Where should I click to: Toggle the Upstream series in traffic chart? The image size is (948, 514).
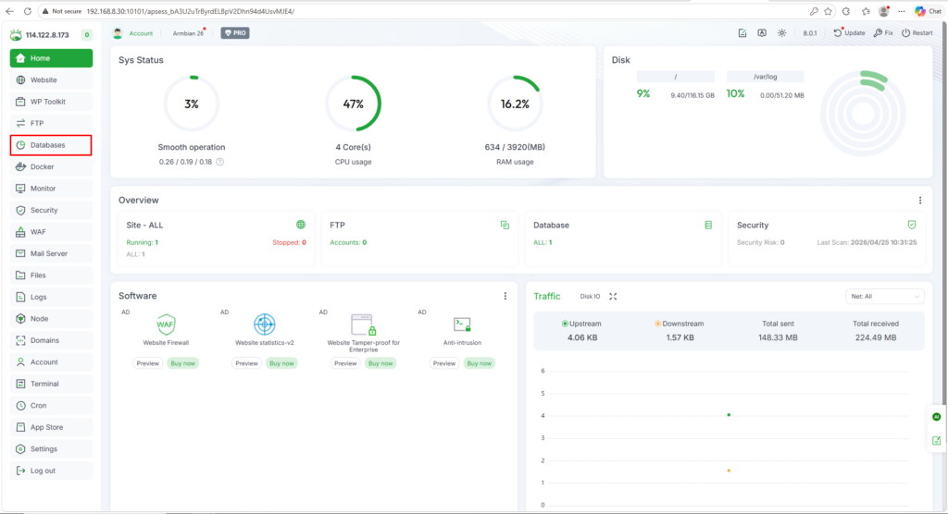tap(581, 324)
